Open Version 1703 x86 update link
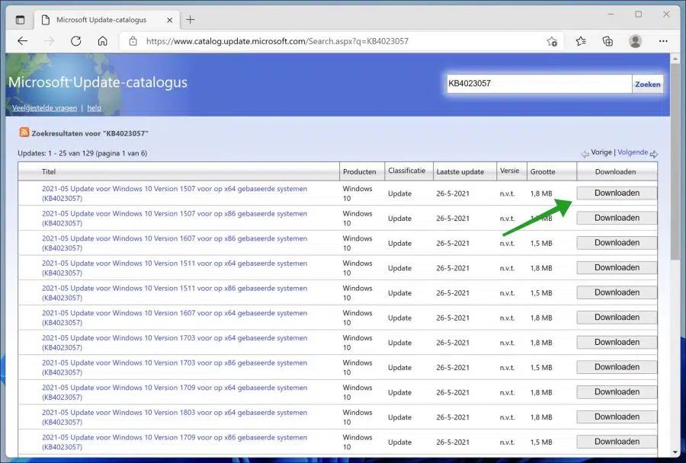The width and height of the screenshot is (686, 463). point(175,368)
